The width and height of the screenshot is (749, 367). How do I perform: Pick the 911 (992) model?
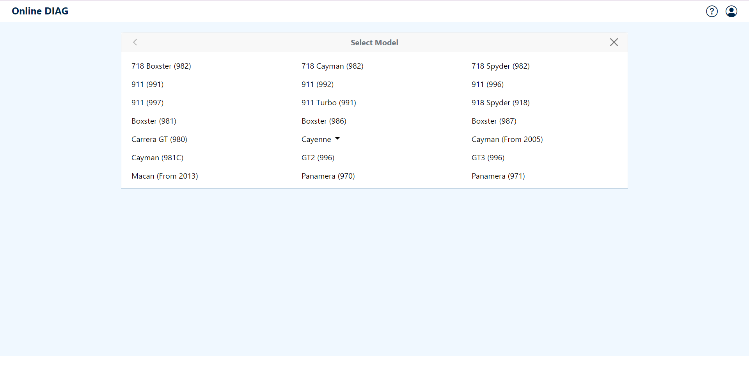coord(318,84)
